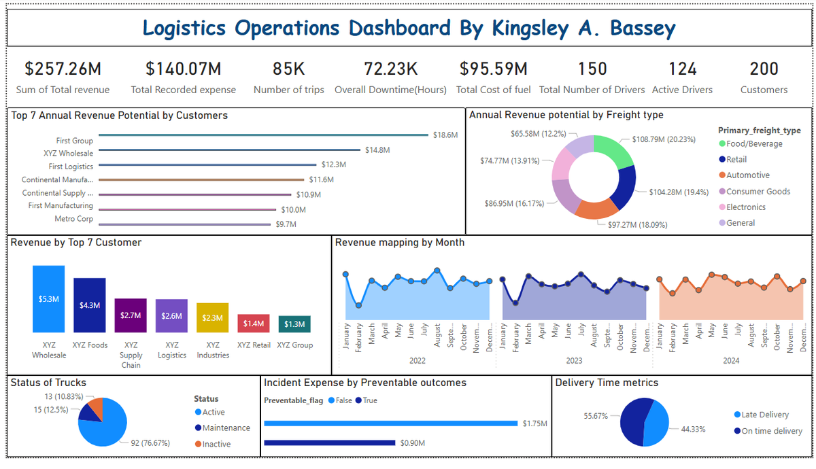The width and height of the screenshot is (816, 469).
Task: Select the First Logistics $12.3M bar
Action: pyautogui.click(x=208, y=164)
